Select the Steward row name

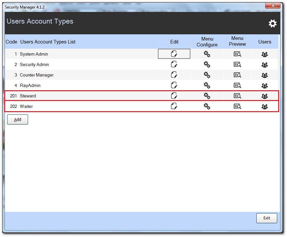[x=28, y=96]
